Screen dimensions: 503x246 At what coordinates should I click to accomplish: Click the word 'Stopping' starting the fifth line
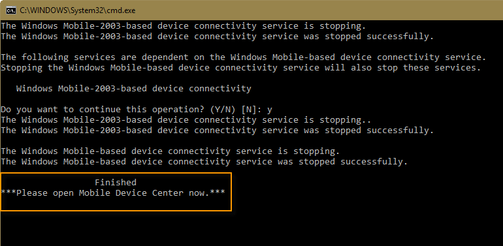(x=22, y=68)
